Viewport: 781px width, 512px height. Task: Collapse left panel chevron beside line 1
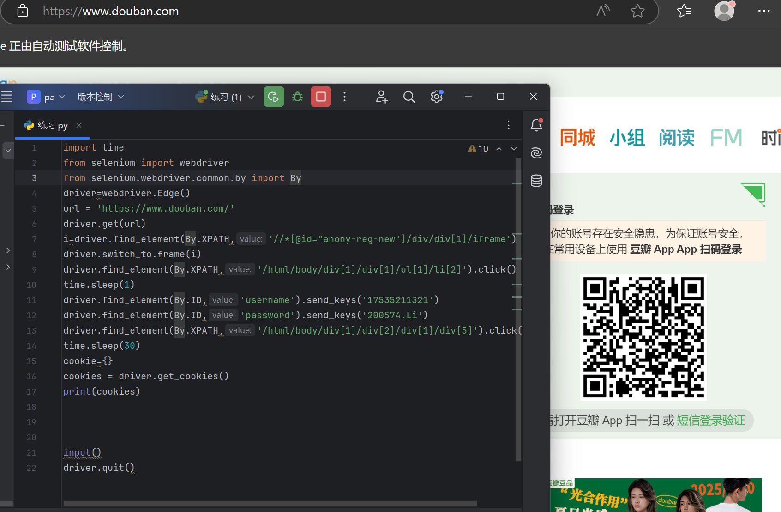click(8, 151)
